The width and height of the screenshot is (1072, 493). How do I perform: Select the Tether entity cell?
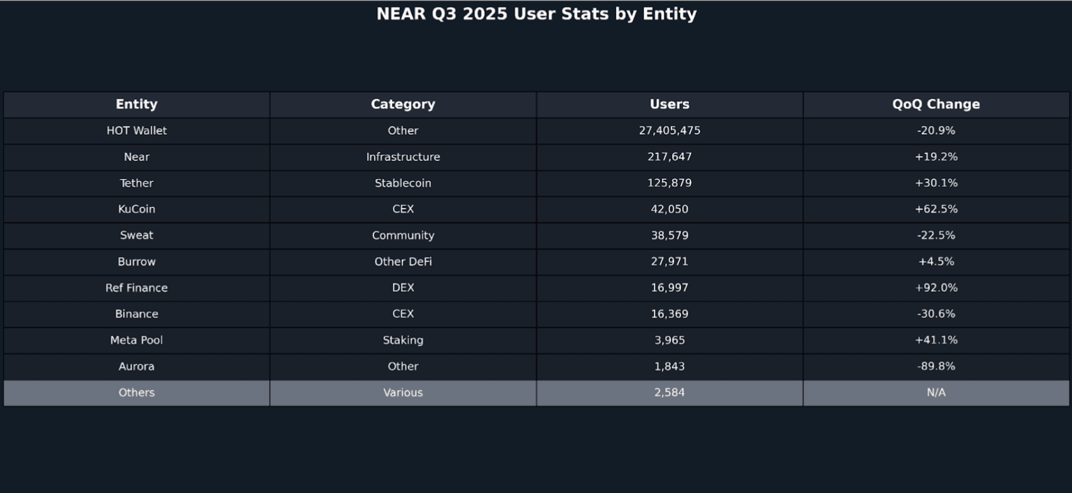click(x=136, y=183)
